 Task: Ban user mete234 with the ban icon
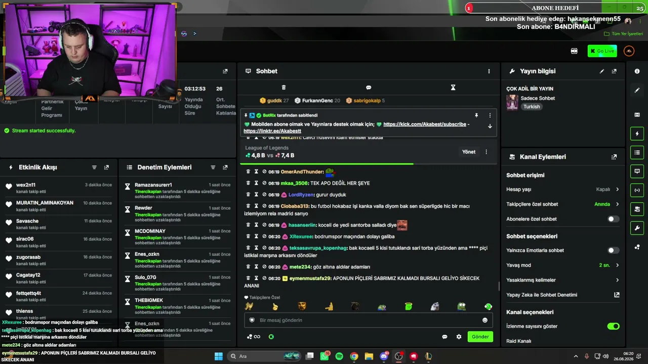pyautogui.click(x=264, y=266)
